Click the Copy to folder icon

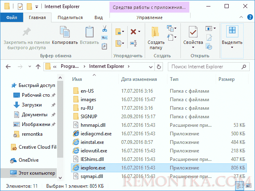point(118,43)
